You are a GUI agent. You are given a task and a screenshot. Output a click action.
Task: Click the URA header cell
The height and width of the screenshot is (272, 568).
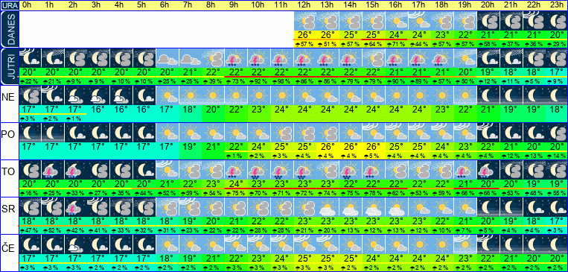pyautogui.click(x=10, y=5)
